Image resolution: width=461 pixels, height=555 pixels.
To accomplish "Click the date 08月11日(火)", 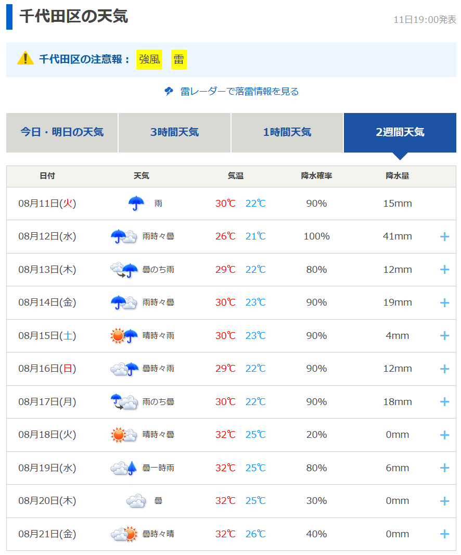I will [47, 204].
